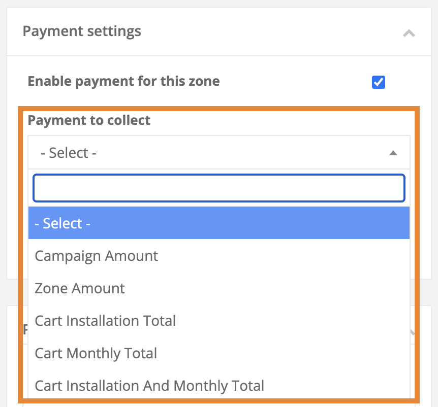Choose the highlighted - Select - option
Viewport: 438px width, 407px height.
[218, 223]
